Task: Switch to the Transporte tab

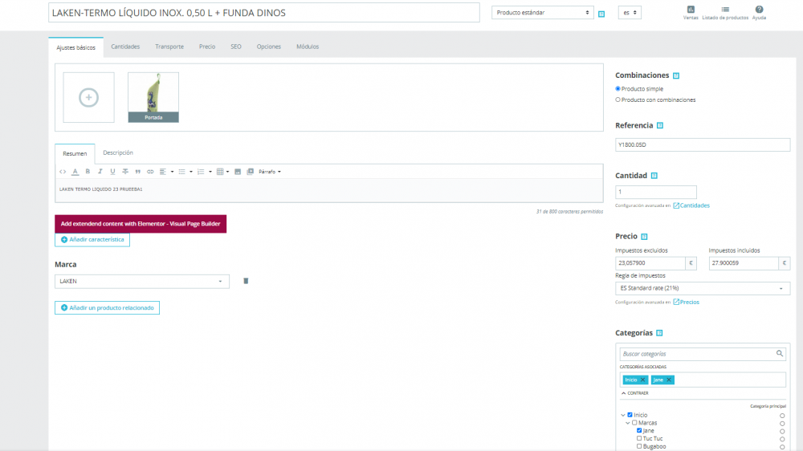Action: click(x=169, y=47)
